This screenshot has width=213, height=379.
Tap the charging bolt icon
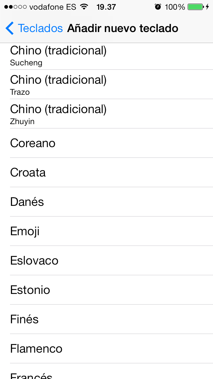208,7
